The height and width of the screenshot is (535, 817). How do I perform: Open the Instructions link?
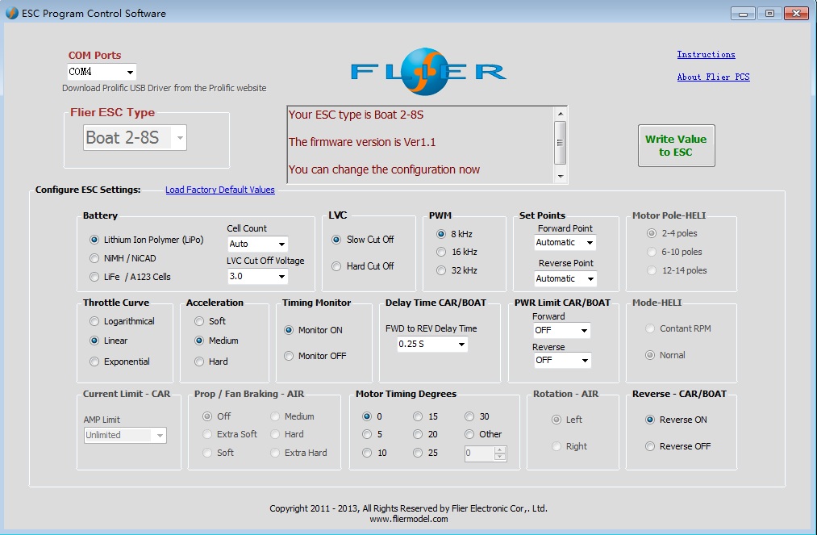point(706,54)
